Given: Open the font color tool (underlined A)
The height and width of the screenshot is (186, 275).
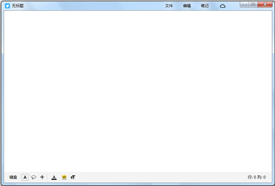Looking at the screenshot, I should [54, 177].
